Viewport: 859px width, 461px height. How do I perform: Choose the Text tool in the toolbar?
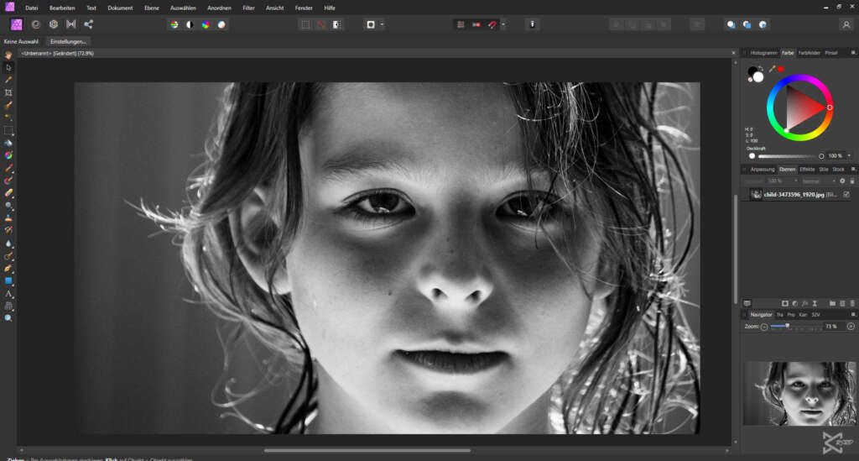[8, 294]
